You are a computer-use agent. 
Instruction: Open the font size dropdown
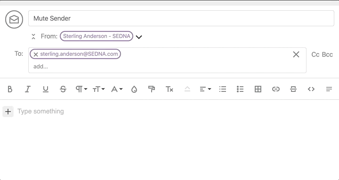coord(98,89)
